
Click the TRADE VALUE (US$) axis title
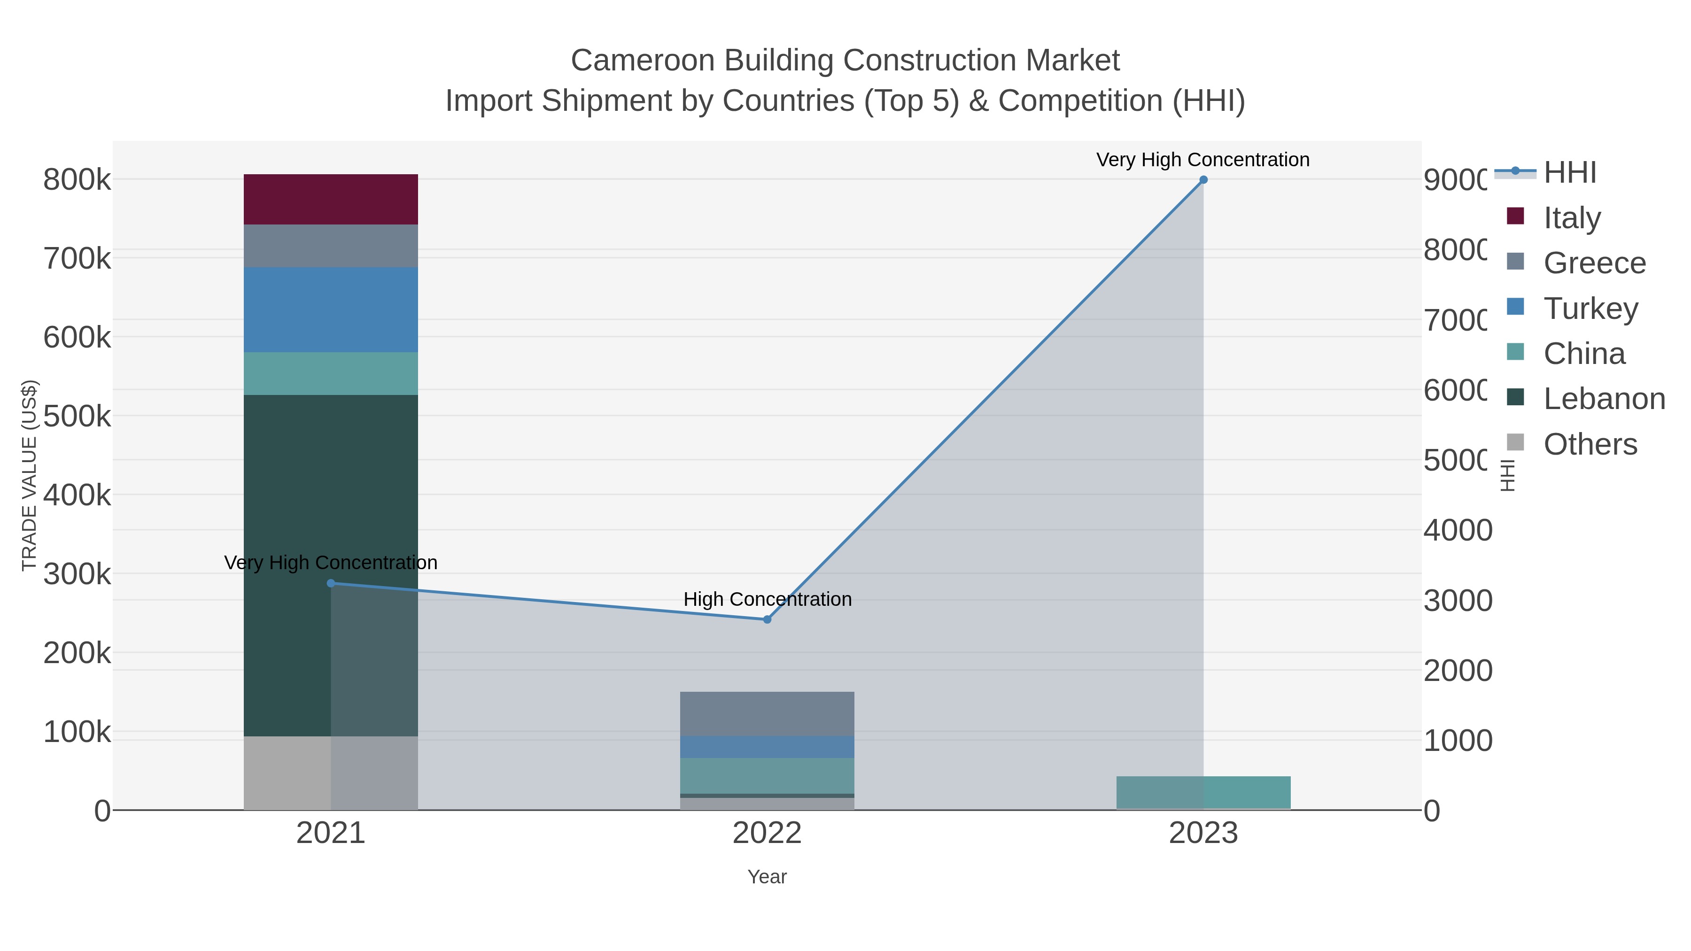(29, 475)
